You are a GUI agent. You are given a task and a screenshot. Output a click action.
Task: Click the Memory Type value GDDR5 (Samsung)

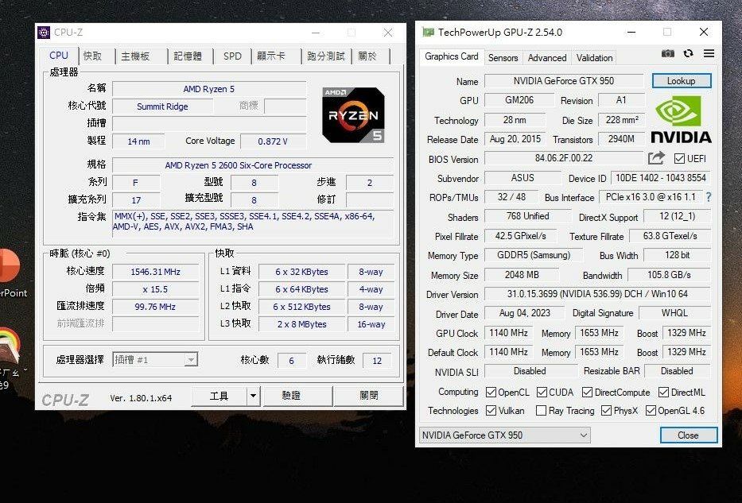534,255
